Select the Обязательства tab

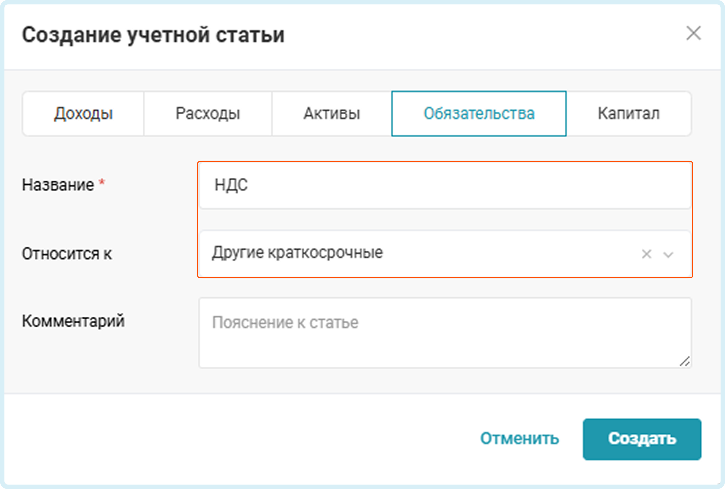[x=479, y=114]
